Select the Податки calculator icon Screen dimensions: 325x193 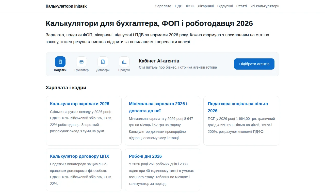pos(60,62)
